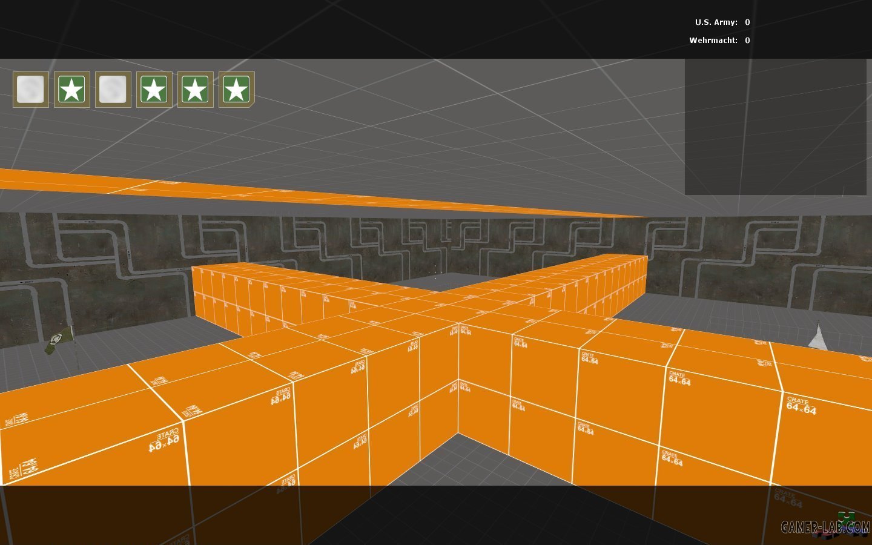872x545 pixels.
Task: Select the first green U.S. star flag icon
Action: [x=72, y=90]
